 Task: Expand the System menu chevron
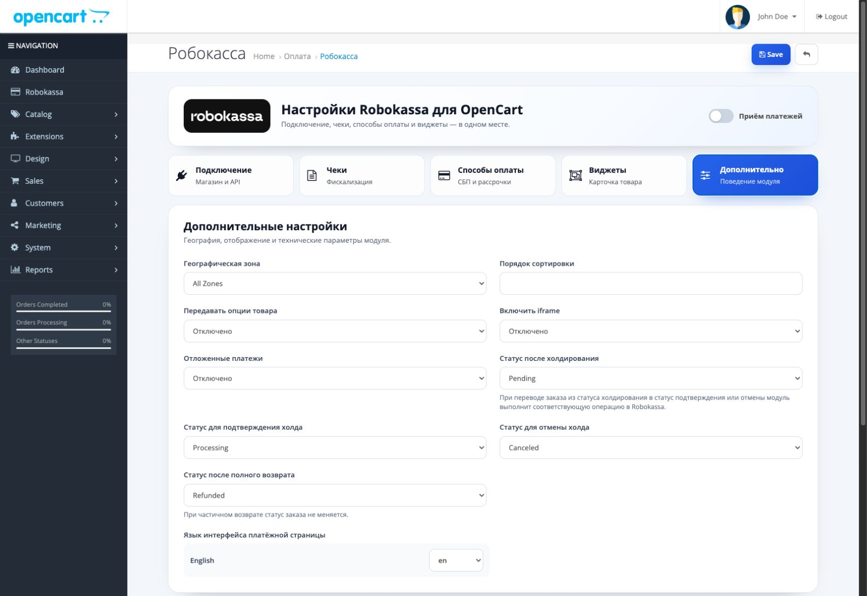tap(116, 248)
